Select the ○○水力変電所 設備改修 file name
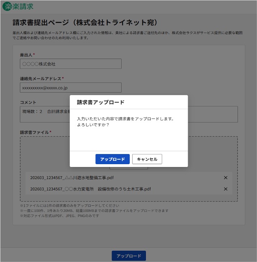The image size is (257, 262). 90,189
